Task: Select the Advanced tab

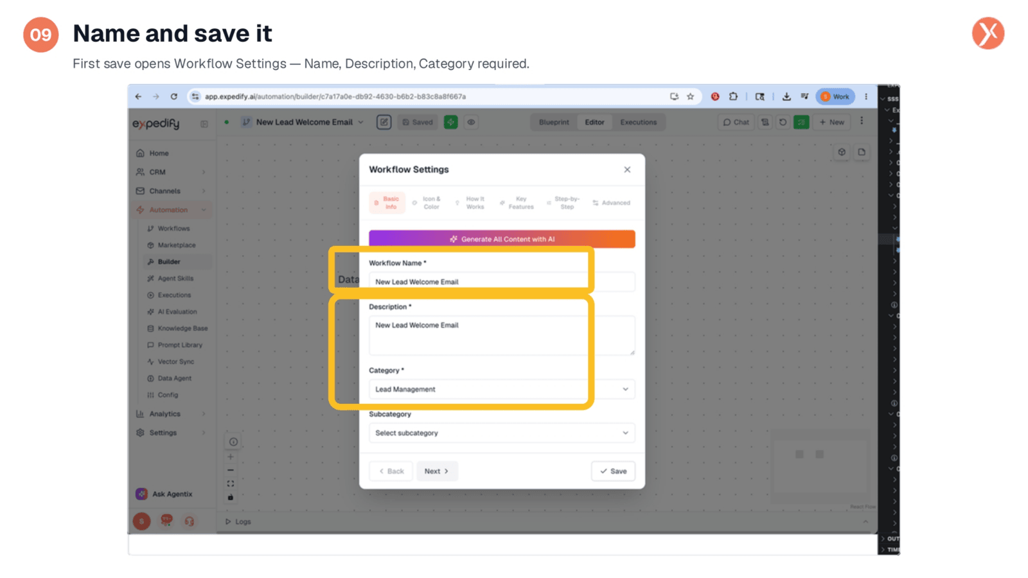Action: tap(611, 203)
